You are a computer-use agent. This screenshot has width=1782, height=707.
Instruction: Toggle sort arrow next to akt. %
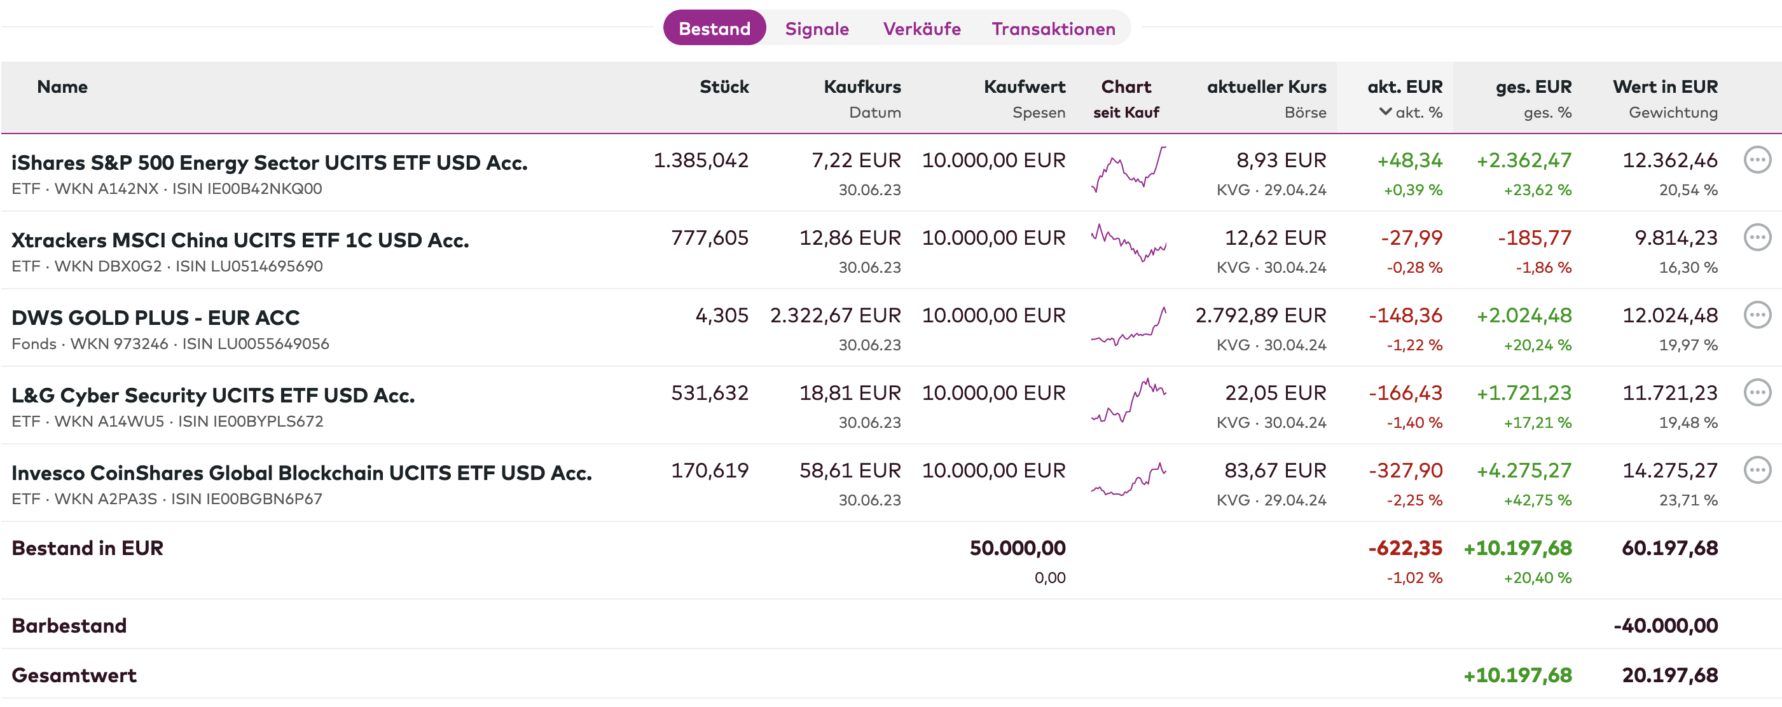[1385, 111]
